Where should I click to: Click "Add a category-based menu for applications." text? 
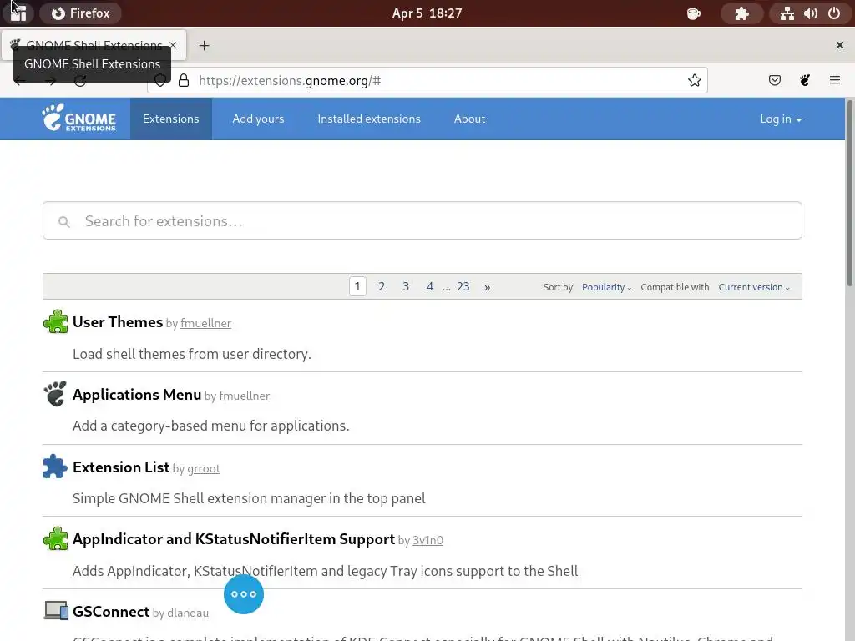tap(211, 426)
